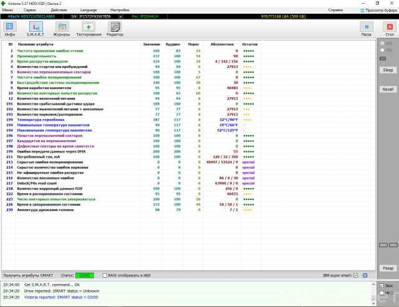Click the green GOOD status indicator
Image resolution: width=399 pixels, height=307 pixels.
coord(85,275)
